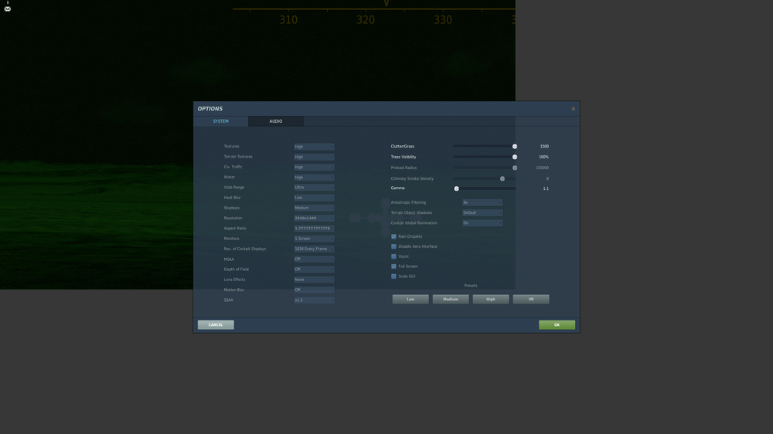Click the Clutter/Grass value 1500
This screenshot has height=434, width=773.
click(544, 146)
